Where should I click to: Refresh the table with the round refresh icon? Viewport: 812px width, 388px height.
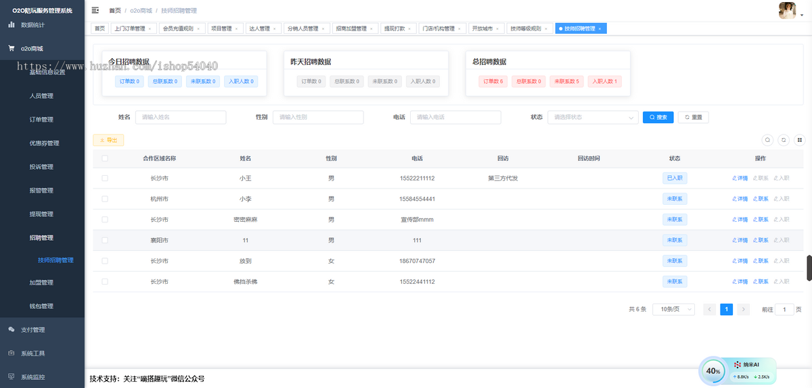click(784, 140)
